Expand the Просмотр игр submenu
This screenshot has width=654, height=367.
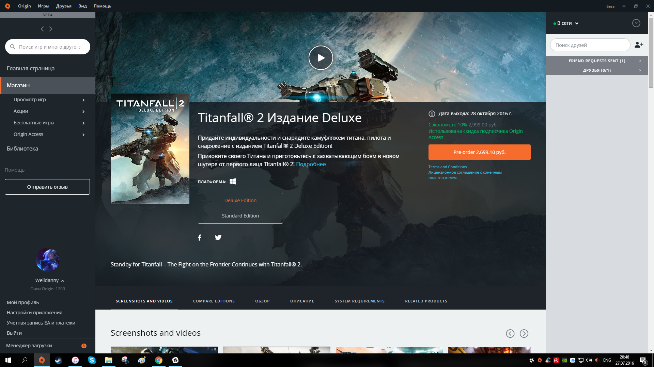point(83,100)
